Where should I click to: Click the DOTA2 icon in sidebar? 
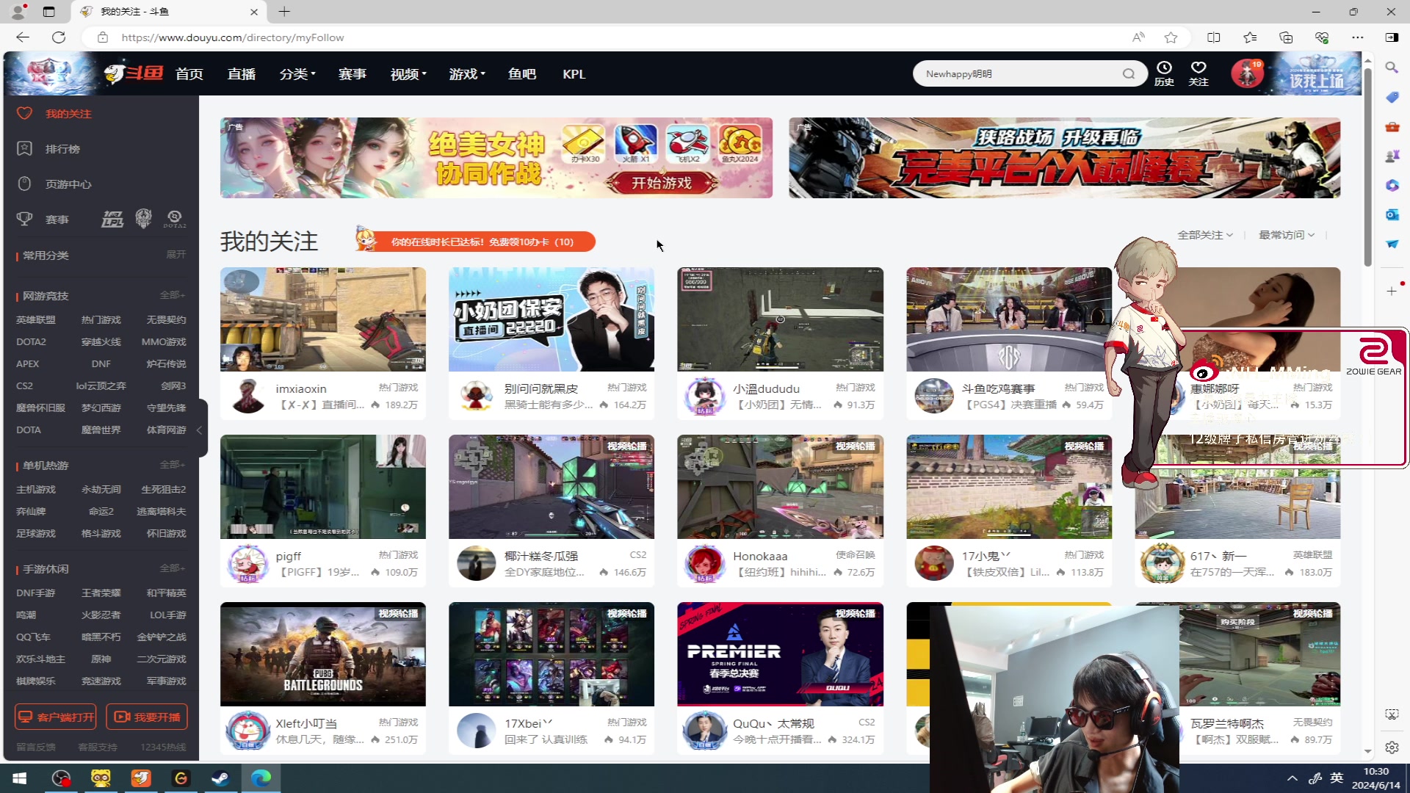point(174,218)
